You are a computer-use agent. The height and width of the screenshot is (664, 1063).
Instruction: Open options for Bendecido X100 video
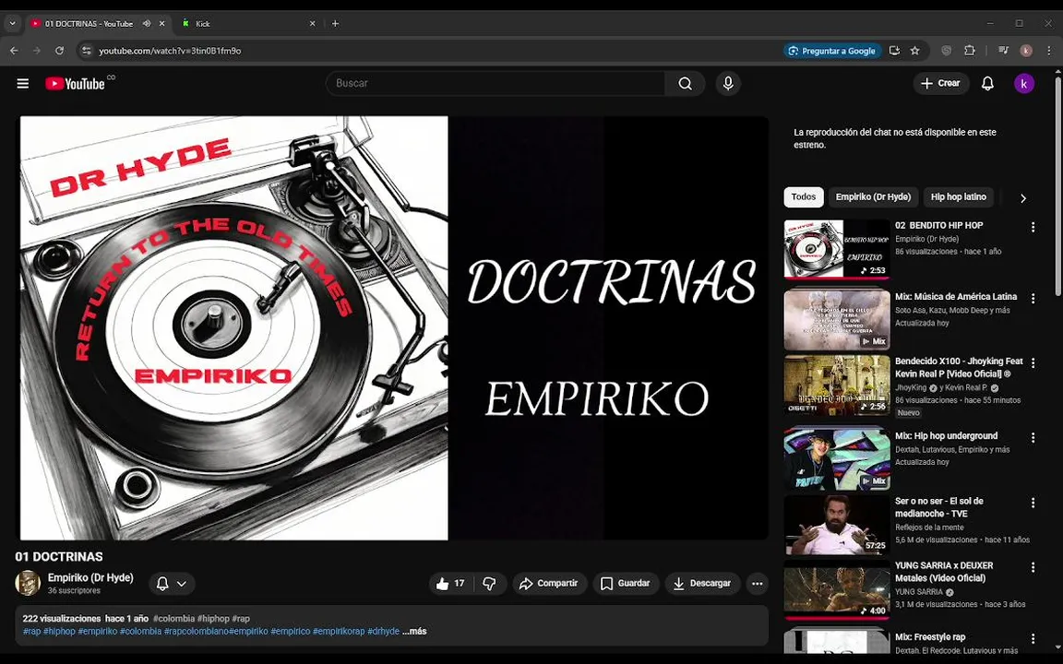coord(1033,363)
